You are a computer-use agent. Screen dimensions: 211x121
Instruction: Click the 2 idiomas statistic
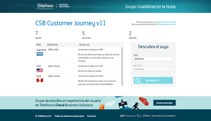(x=133, y=35)
